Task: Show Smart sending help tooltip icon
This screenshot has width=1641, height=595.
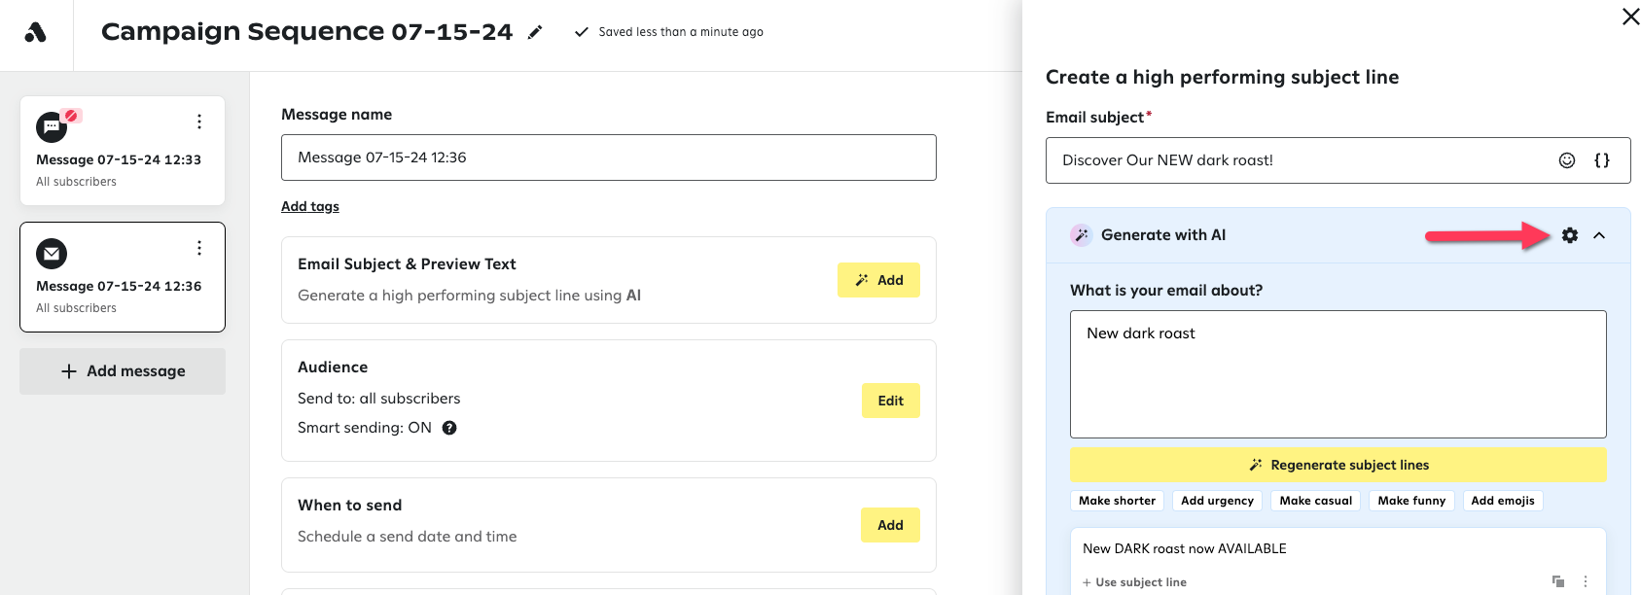Action: (x=449, y=428)
